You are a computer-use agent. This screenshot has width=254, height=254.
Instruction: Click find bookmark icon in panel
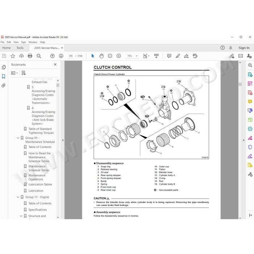tap(24, 73)
